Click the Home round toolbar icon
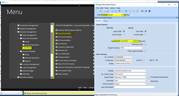The height and width of the screenshot is (96, 179). pyautogui.click(x=149, y=11)
